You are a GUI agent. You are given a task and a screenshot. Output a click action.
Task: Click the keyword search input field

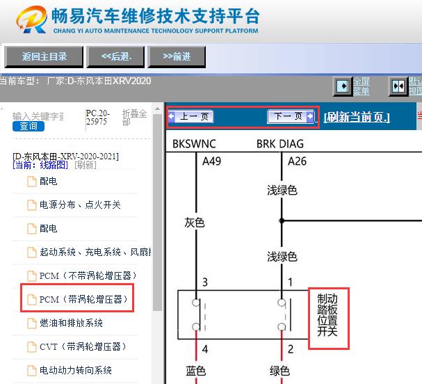pyautogui.click(x=38, y=116)
